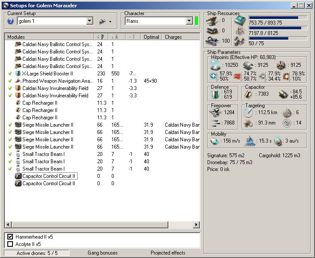Click the volley damage icon
The height and width of the screenshot is (258, 315).
(215, 123)
